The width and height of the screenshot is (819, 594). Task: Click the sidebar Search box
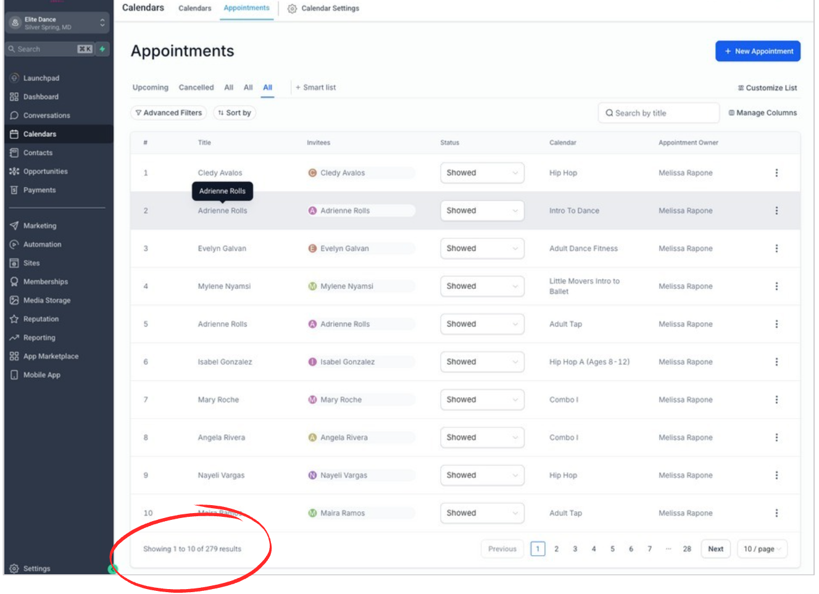pos(50,49)
